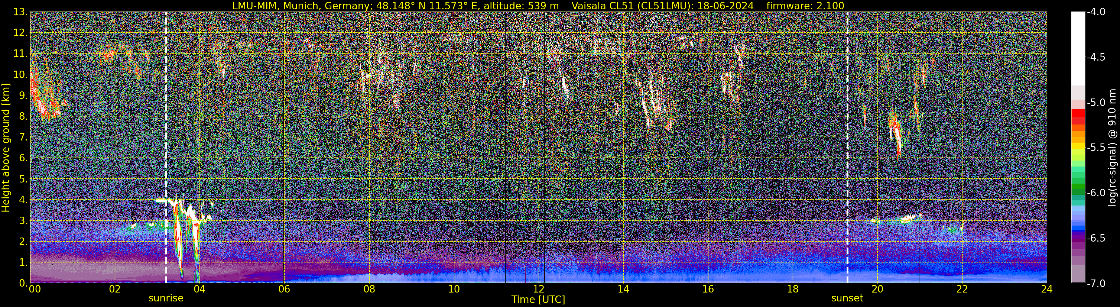Click the time axis tick '20'
The height and width of the screenshot is (307, 1120).
click(x=877, y=289)
